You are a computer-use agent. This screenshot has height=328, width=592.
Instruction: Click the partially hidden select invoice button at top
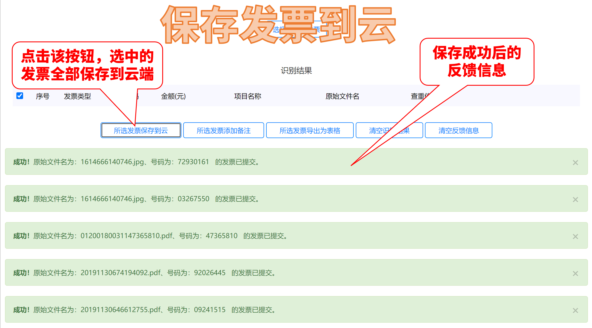tap(276, 29)
